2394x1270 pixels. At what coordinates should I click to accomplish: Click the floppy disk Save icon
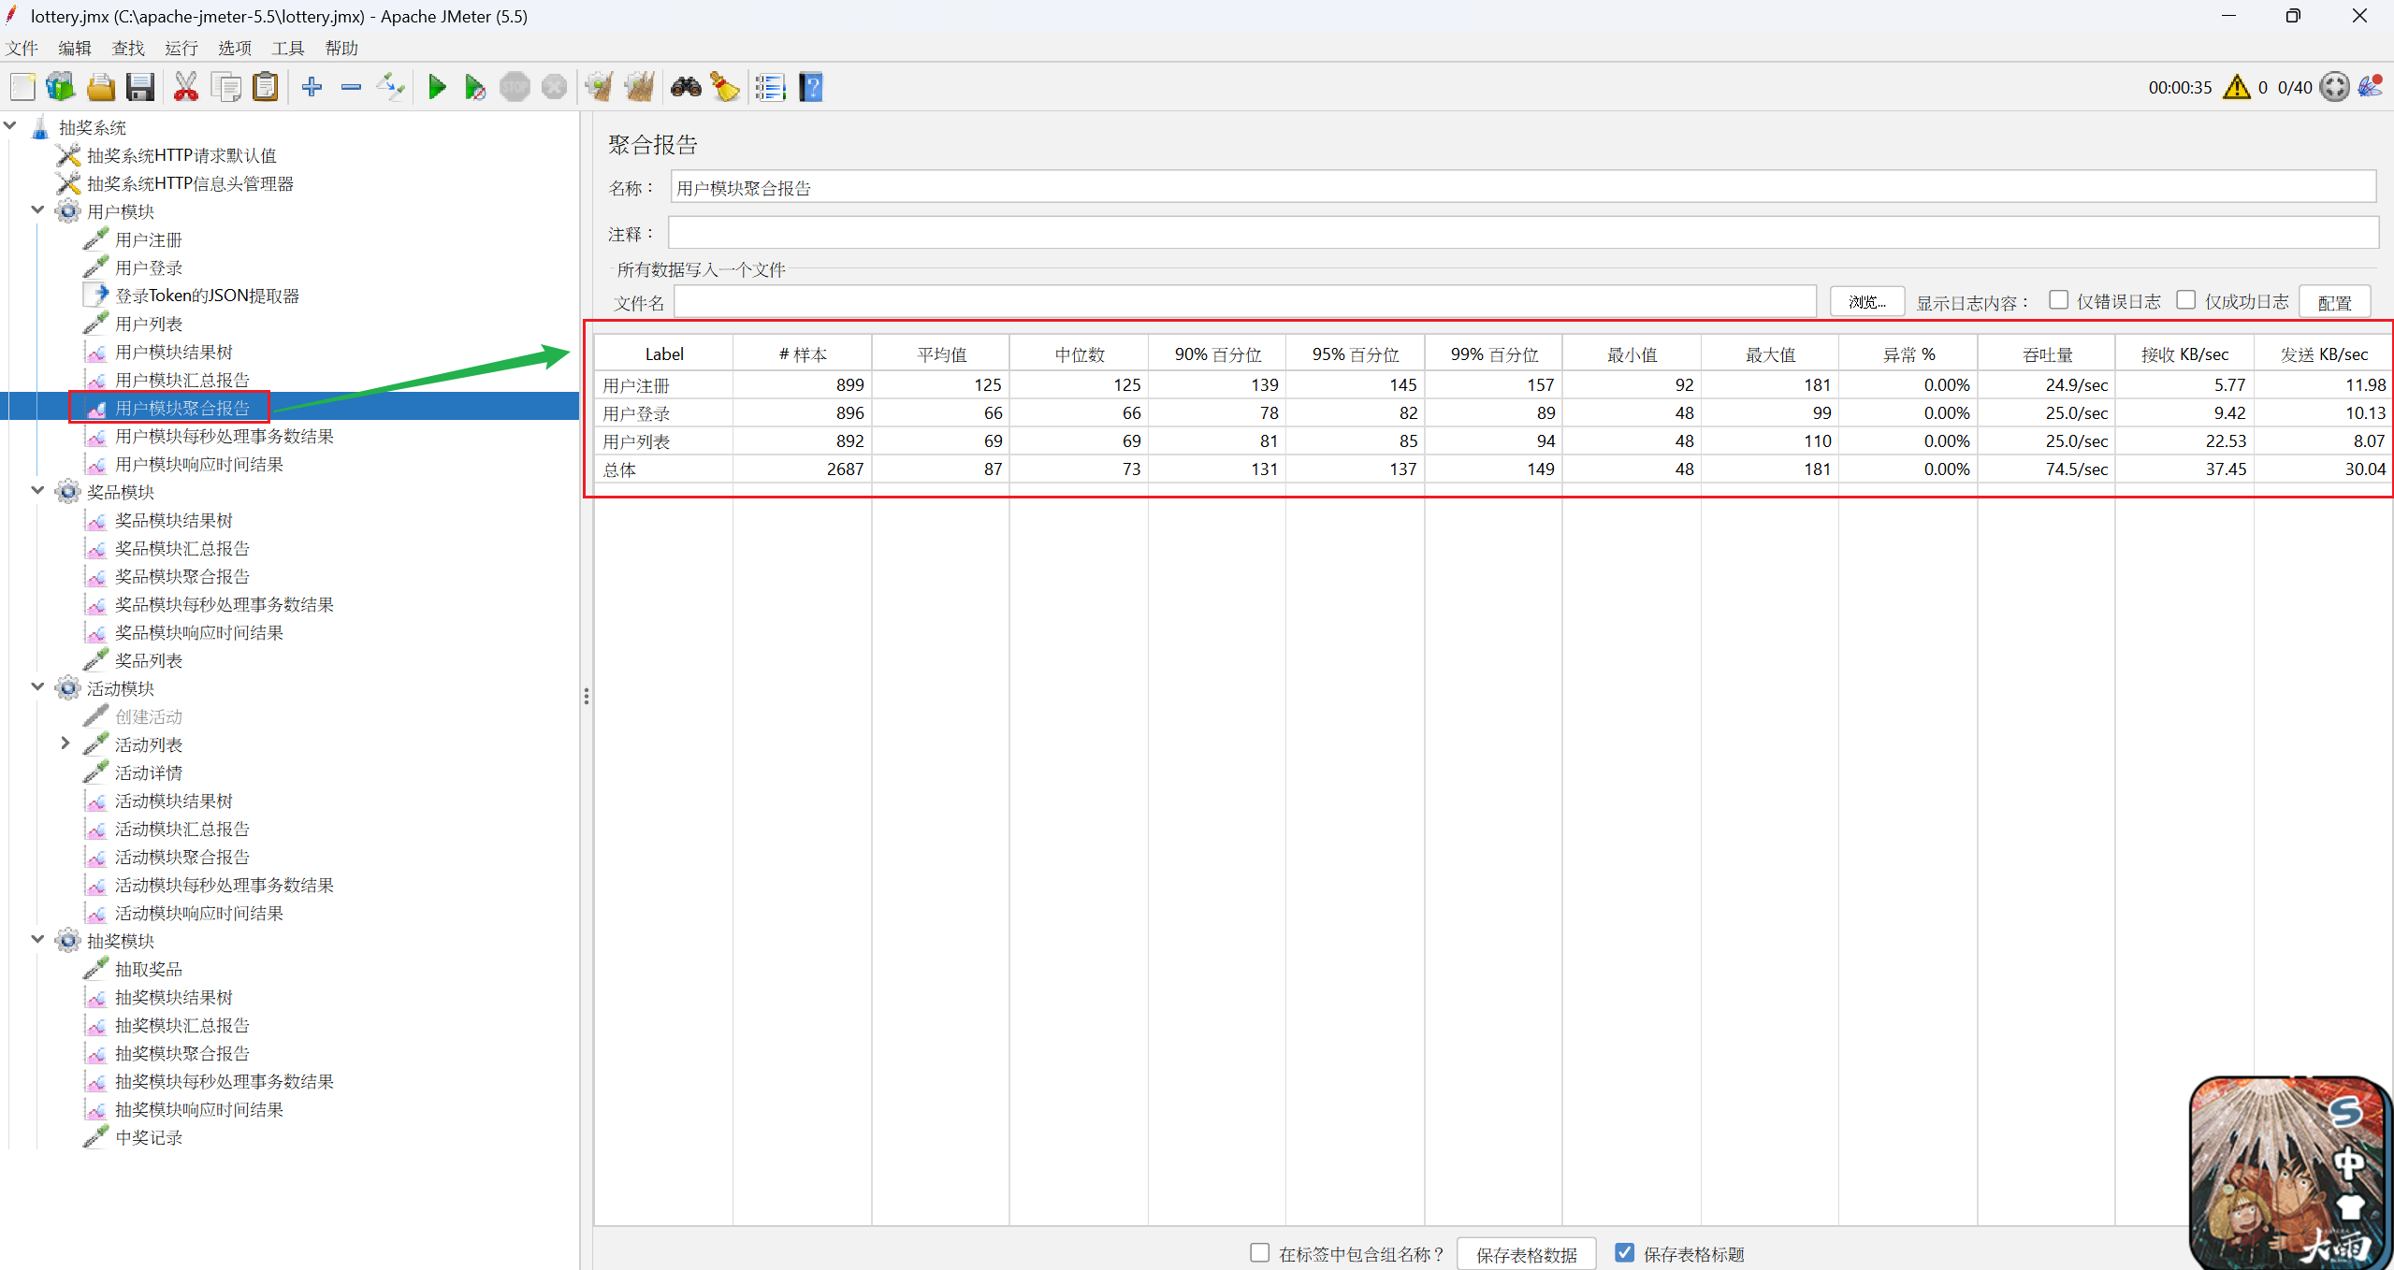[140, 88]
